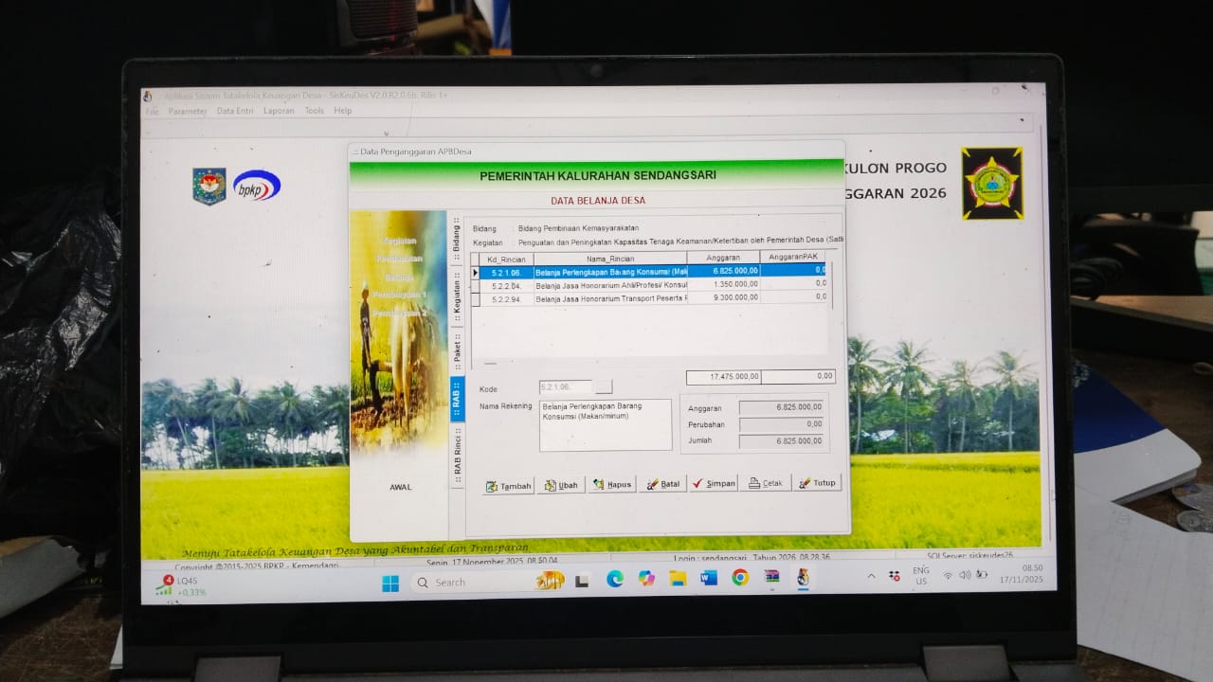
Task: Launch Word from the taskbar
Action: [709, 579]
